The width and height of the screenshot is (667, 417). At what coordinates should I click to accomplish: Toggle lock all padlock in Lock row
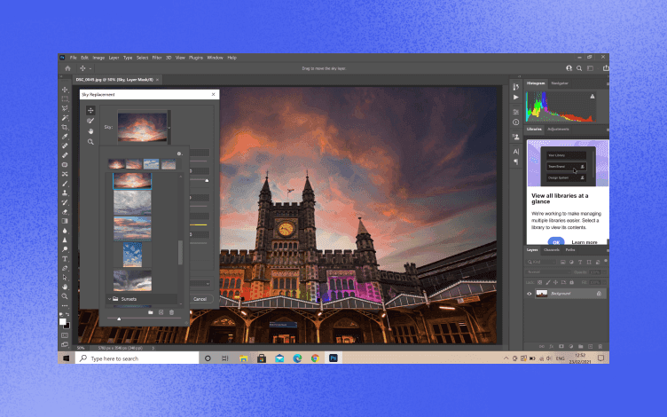[572, 282]
